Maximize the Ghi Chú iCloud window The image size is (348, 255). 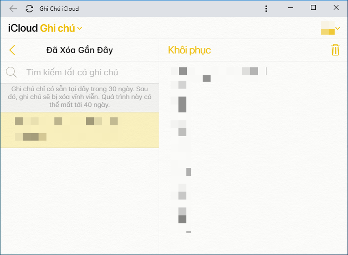tap(313, 8)
